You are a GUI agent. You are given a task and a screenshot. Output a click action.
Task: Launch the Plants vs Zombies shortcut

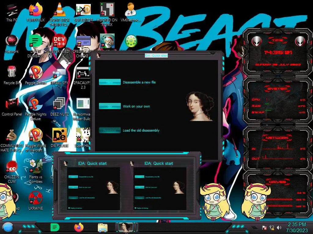[x=35, y=172]
